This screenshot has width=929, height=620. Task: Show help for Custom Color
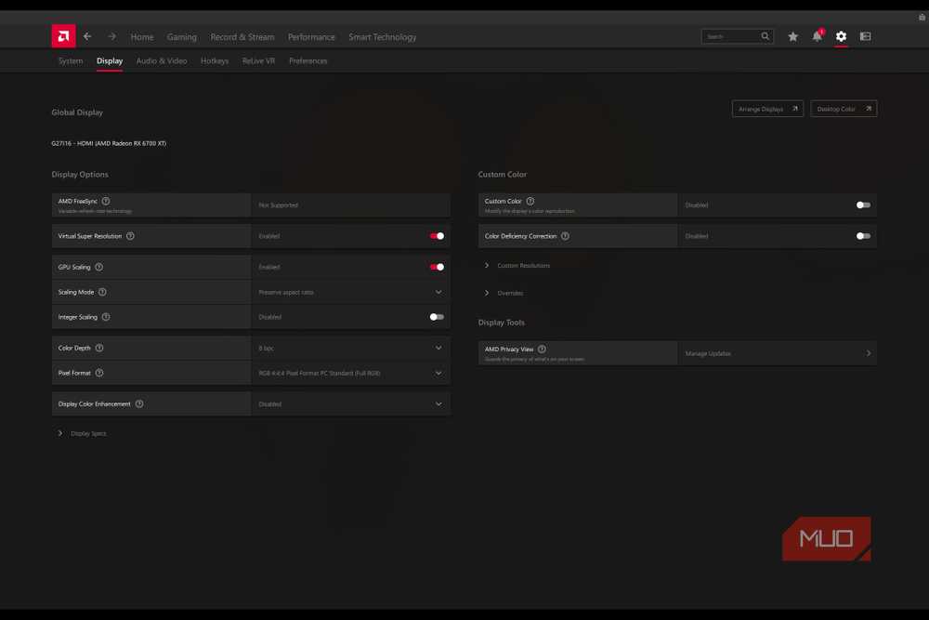coord(530,201)
